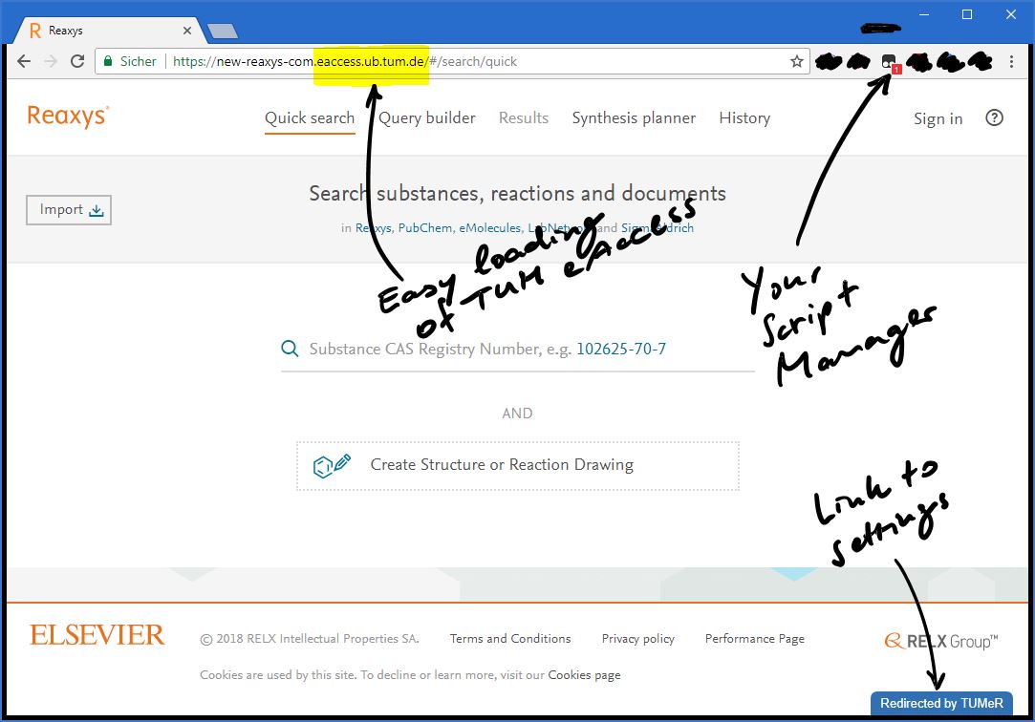The height and width of the screenshot is (722, 1035).
Task: Open the Synthesis planner tab
Action: pos(634,117)
